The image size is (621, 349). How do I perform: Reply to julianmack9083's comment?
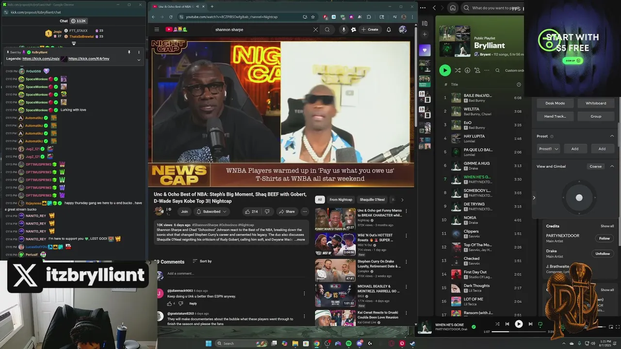[193, 303]
